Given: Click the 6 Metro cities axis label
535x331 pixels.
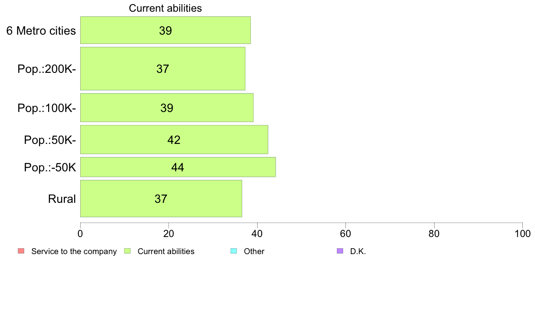Looking at the screenshot, I should pos(41,31).
